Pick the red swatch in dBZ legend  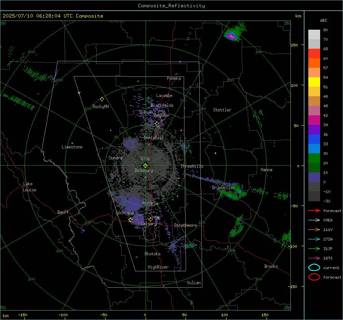click(314, 54)
